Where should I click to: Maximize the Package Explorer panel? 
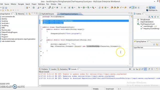point(37,13)
